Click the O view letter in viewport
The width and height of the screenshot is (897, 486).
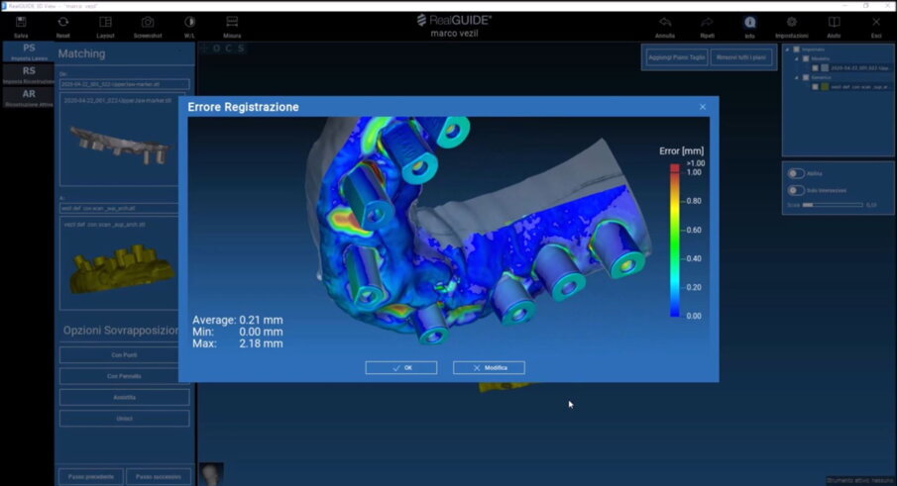[x=216, y=49]
